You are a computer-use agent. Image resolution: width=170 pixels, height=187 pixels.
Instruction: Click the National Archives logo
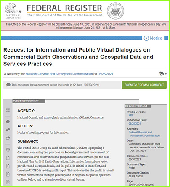click(13, 11)
